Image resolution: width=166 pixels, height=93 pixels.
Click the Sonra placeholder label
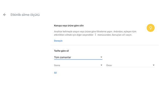pyautogui.click(x=57, y=65)
